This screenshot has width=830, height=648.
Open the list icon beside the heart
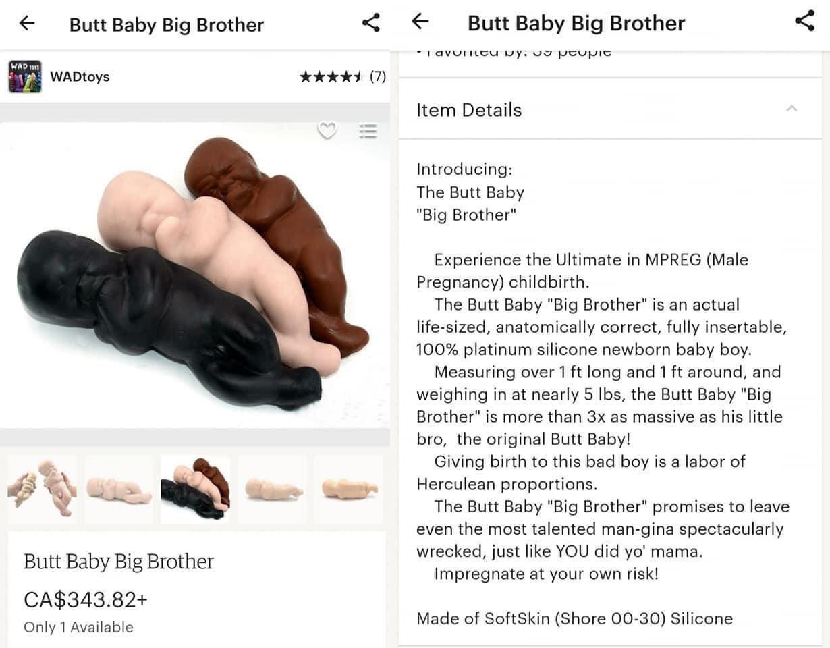click(x=368, y=130)
